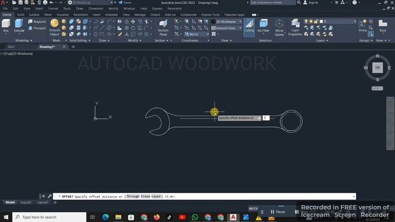Screen dimensions: 395x222
Task: Select the Erase option in command line
Action: point(146,196)
